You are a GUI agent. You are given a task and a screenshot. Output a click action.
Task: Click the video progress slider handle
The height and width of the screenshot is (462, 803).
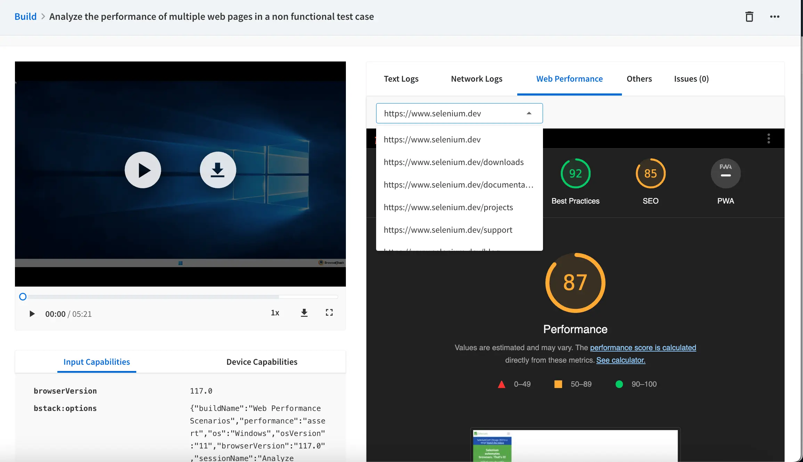(x=23, y=297)
